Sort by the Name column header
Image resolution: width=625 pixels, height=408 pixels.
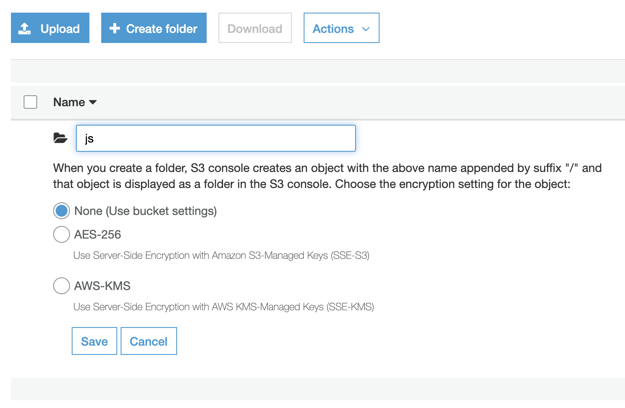point(69,102)
